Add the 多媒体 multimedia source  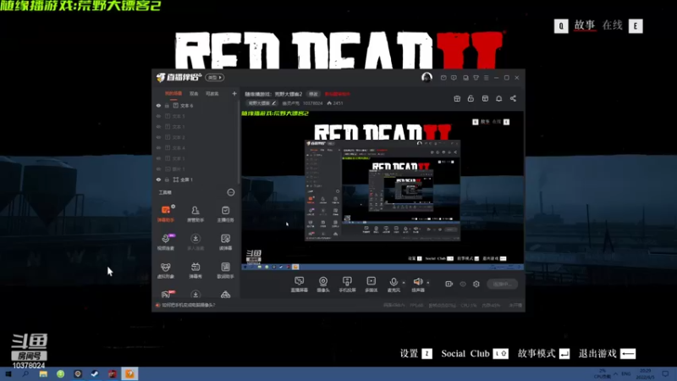[x=371, y=284]
